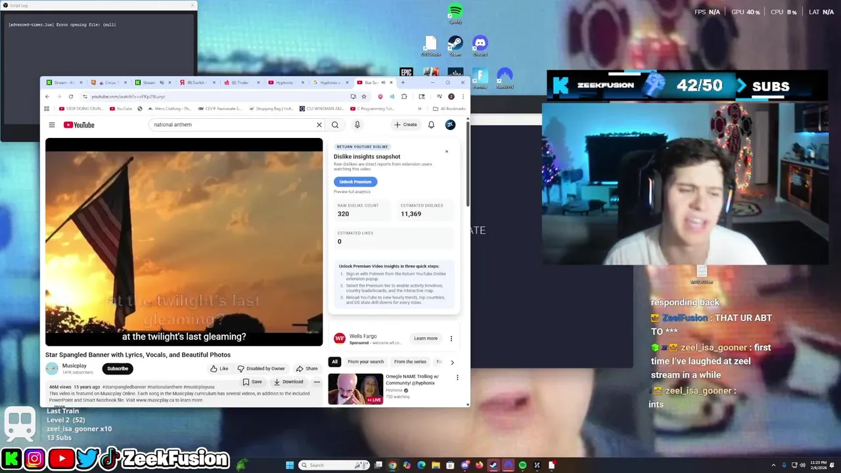Viewport: 841px width, 473px height.
Task: Open the OBS Studio desktop shortcut
Action: (x=430, y=46)
